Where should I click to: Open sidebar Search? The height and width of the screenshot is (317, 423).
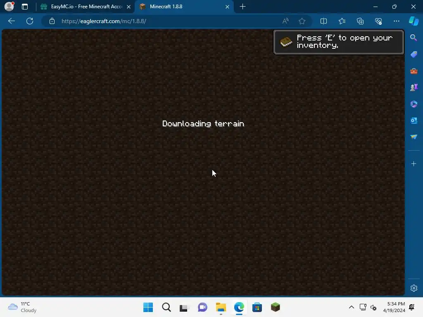pyautogui.click(x=413, y=38)
